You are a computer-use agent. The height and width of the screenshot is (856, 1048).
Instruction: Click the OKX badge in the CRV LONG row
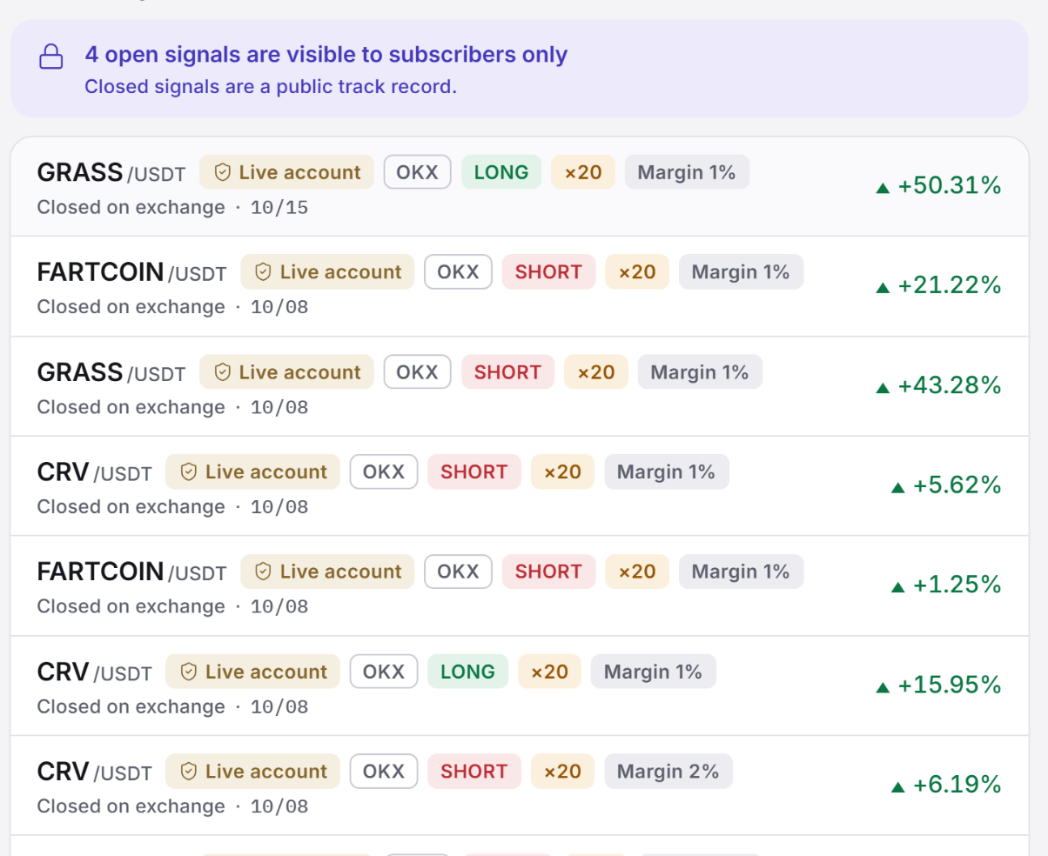click(384, 672)
